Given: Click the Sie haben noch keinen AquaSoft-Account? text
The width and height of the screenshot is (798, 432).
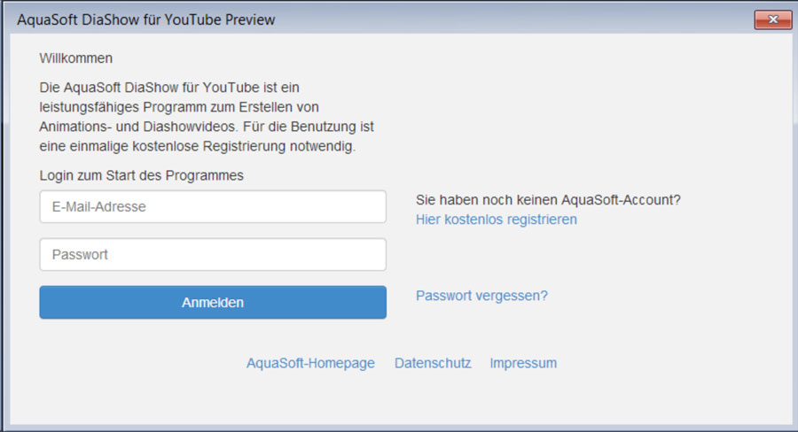Looking at the screenshot, I should 548,200.
